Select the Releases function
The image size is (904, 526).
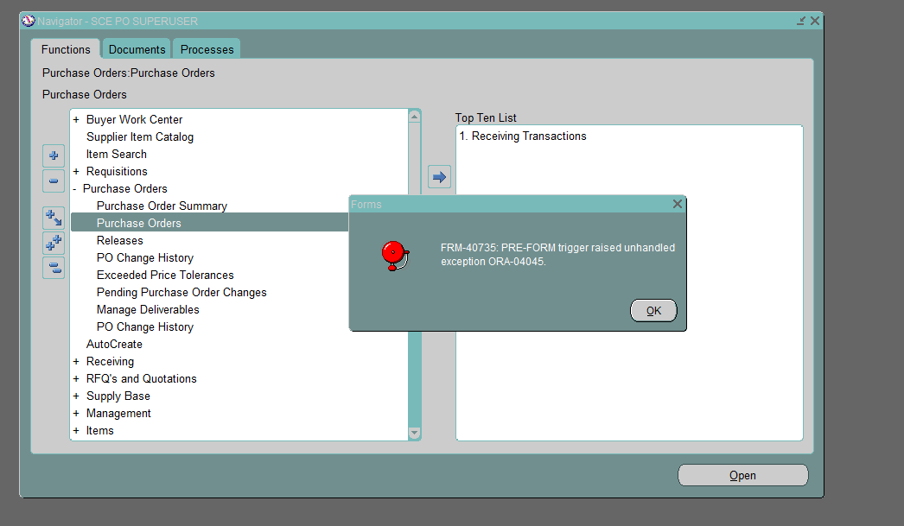(120, 241)
